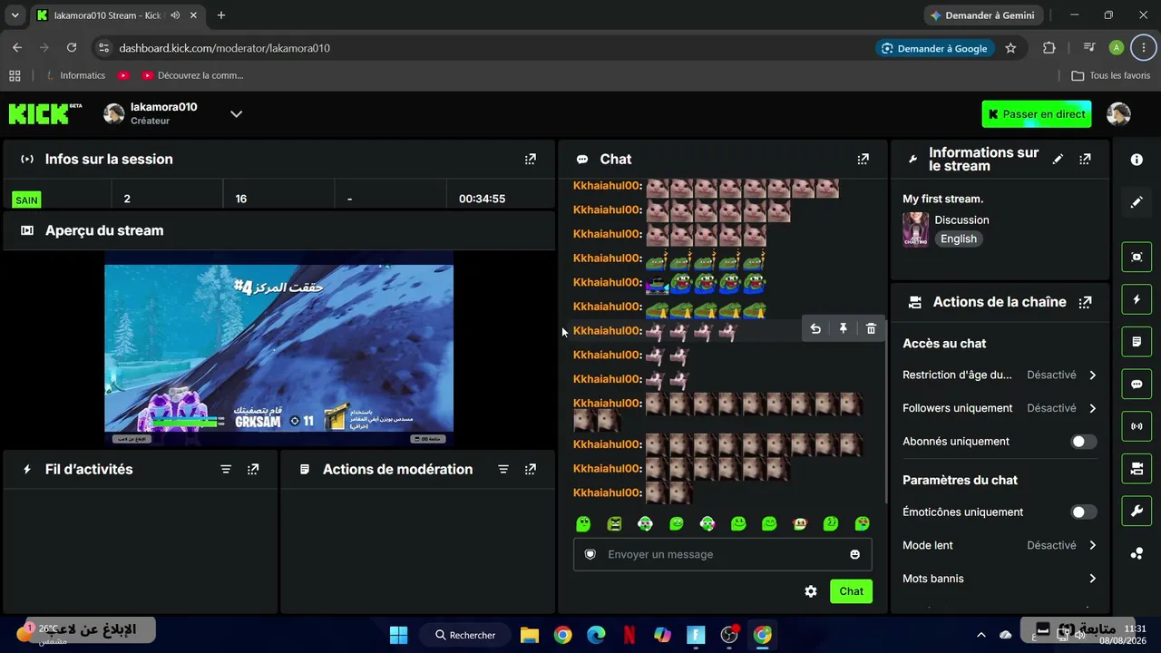Pin the hovered chat message
The image size is (1161, 653).
pos(843,329)
